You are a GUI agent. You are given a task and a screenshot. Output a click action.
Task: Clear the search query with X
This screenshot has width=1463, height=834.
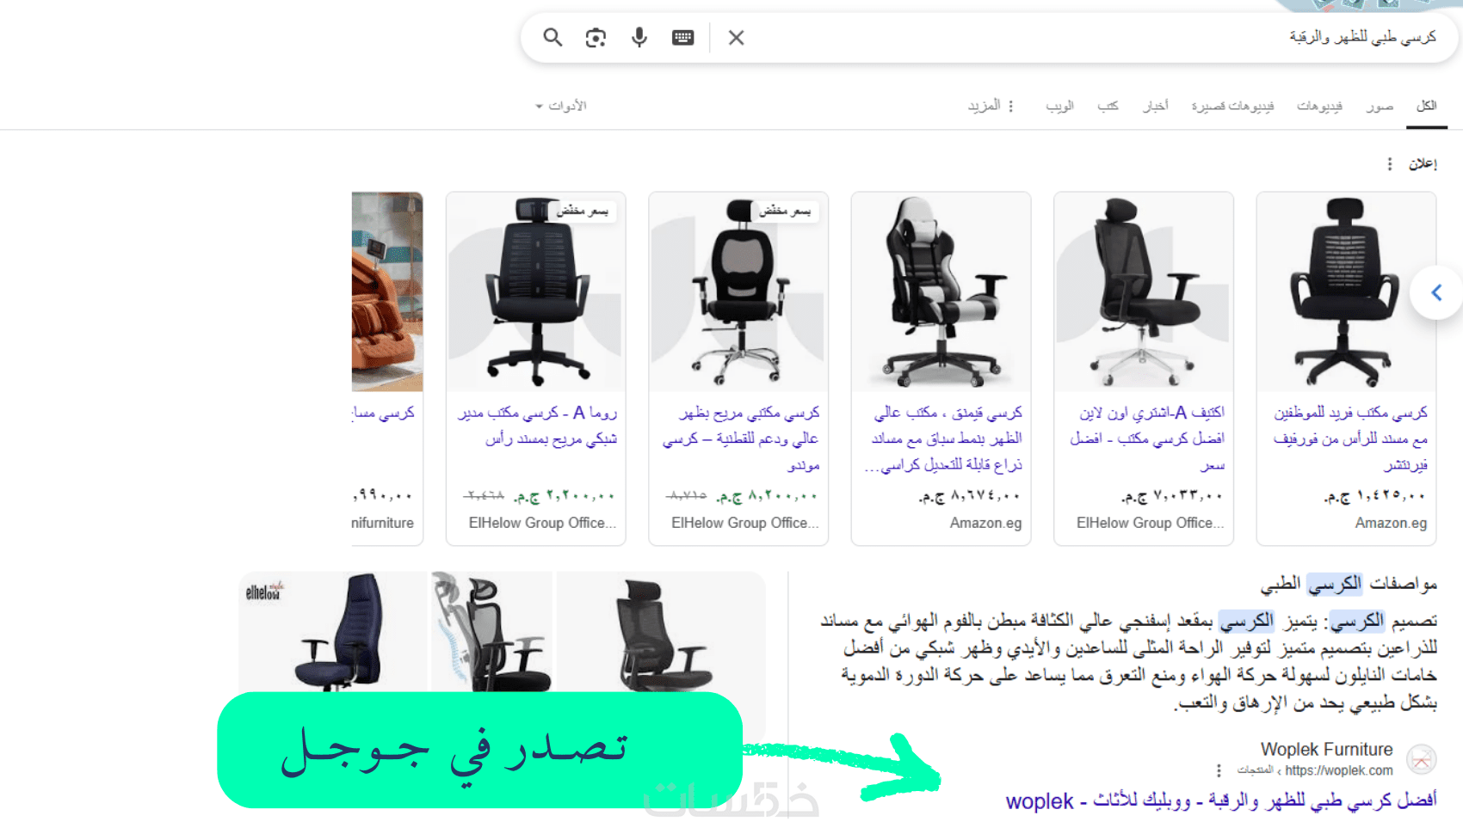pyautogui.click(x=736, y=37)
